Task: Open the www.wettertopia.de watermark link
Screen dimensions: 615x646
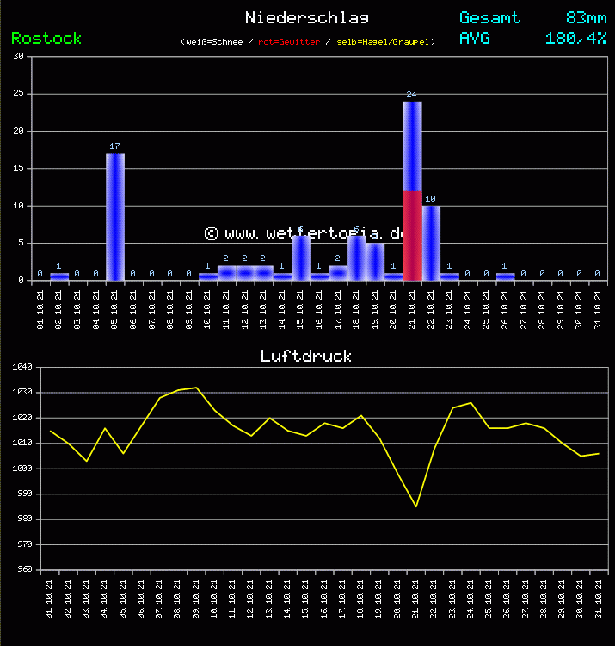Action: click(x=305, y=233)
